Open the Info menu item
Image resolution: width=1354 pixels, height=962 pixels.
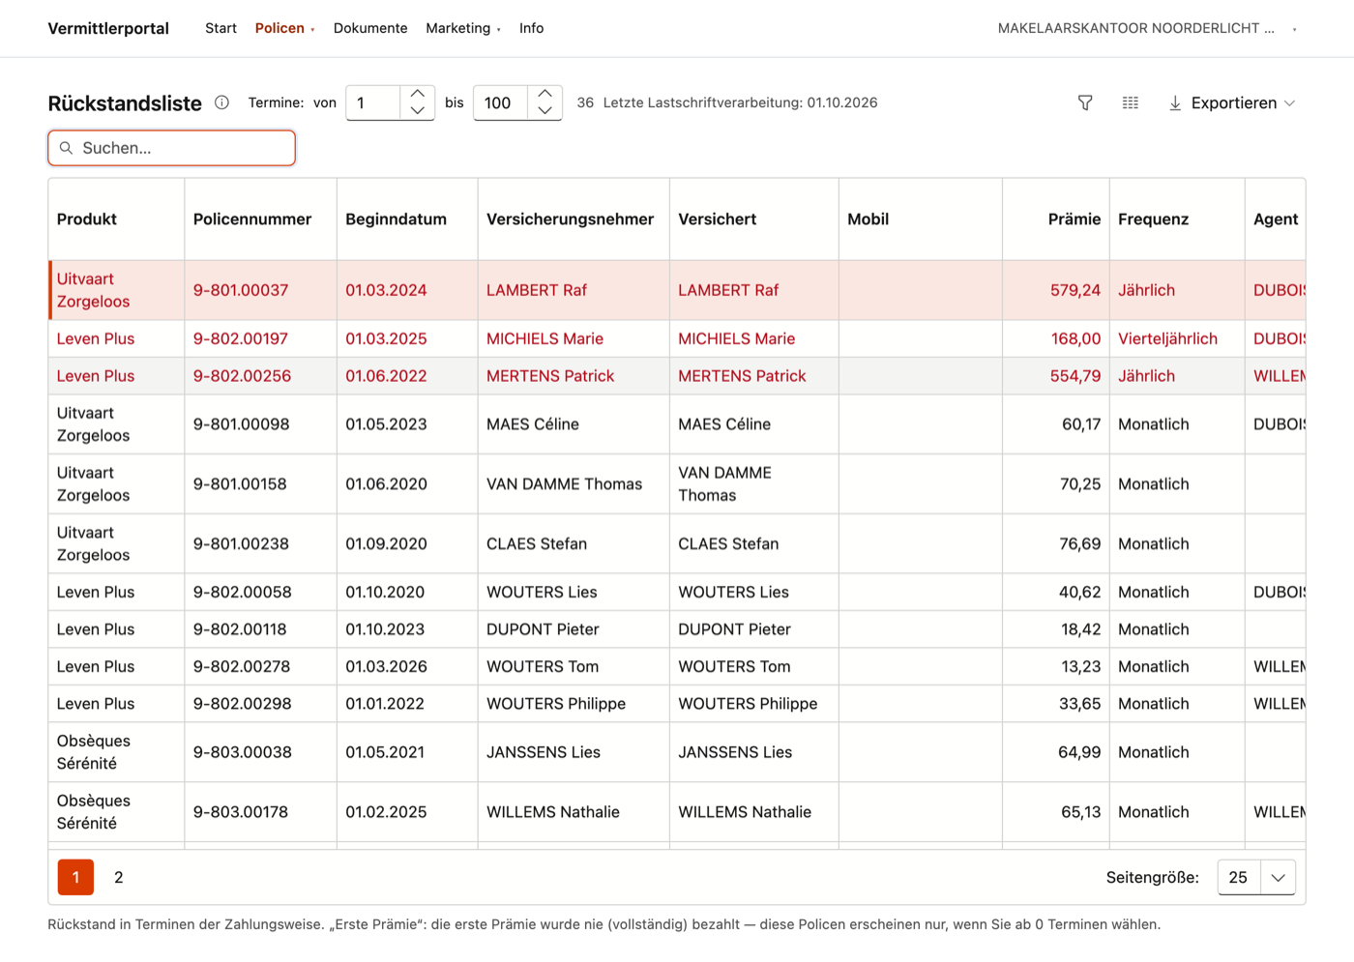[x=531, y=28]
